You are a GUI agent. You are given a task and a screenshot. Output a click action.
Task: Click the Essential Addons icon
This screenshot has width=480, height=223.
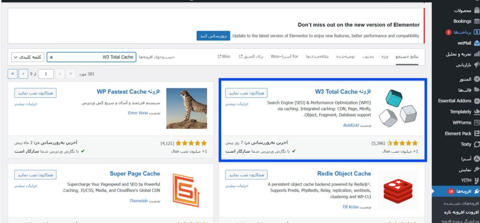tap(477, 101)
